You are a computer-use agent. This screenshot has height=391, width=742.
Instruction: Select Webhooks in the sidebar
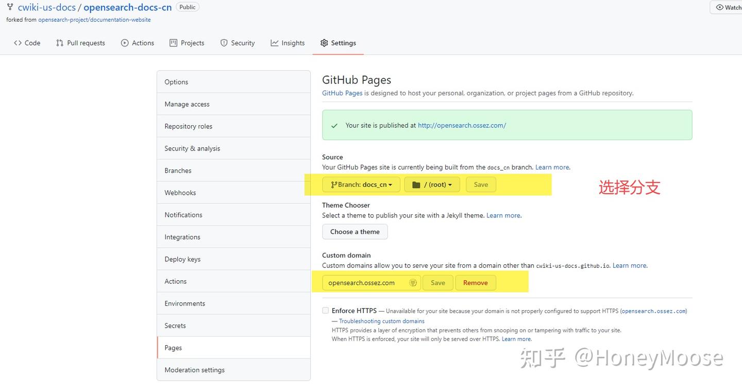click(233, 193)
